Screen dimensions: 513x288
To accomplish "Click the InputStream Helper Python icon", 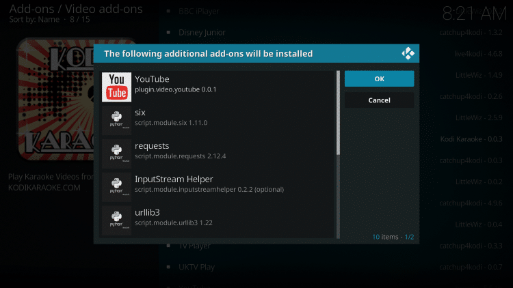I will pyautogui.click(x=116, y=187).
